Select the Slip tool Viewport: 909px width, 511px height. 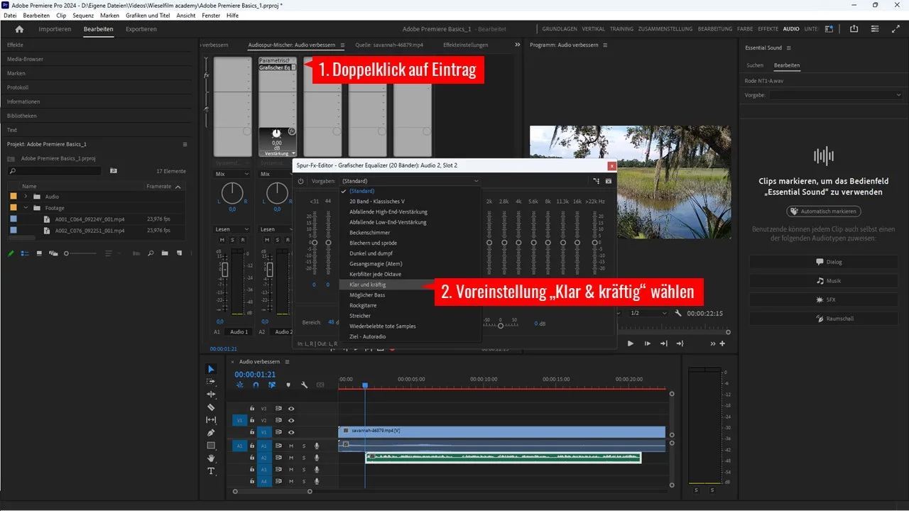pos(211,420)
